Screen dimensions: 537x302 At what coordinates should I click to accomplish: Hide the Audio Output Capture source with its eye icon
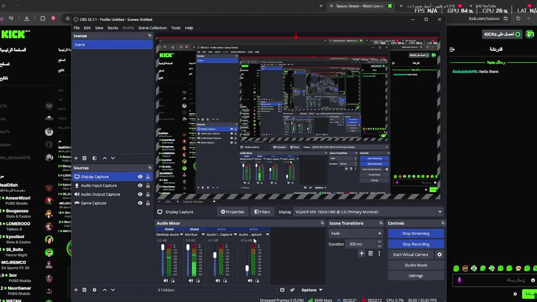click(x=140, y=194)
